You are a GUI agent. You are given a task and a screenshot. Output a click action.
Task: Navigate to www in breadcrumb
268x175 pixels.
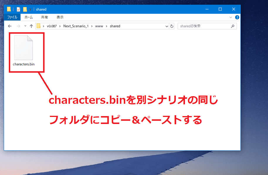point(99,26)
